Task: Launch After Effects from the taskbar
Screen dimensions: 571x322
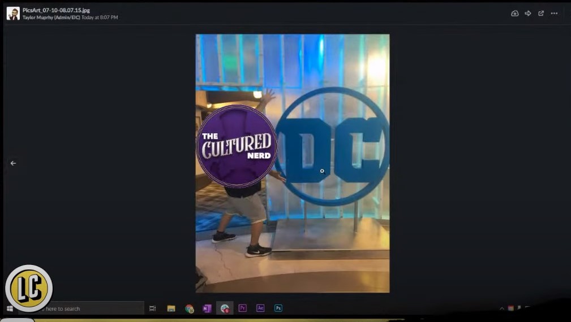Action: coord(260,308)
